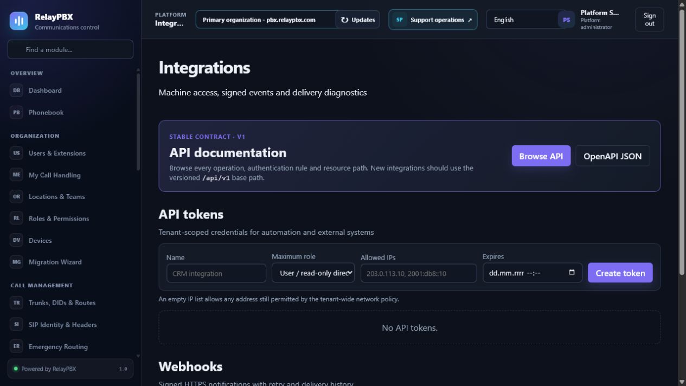
Task: Click the API tokens heading
Action: pos(191,214)
